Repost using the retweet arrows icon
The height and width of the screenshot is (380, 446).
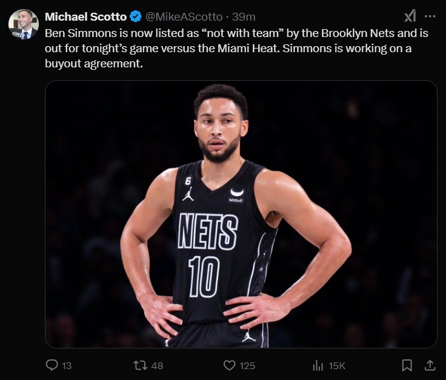pyautogui.click(x=140, y=365)
